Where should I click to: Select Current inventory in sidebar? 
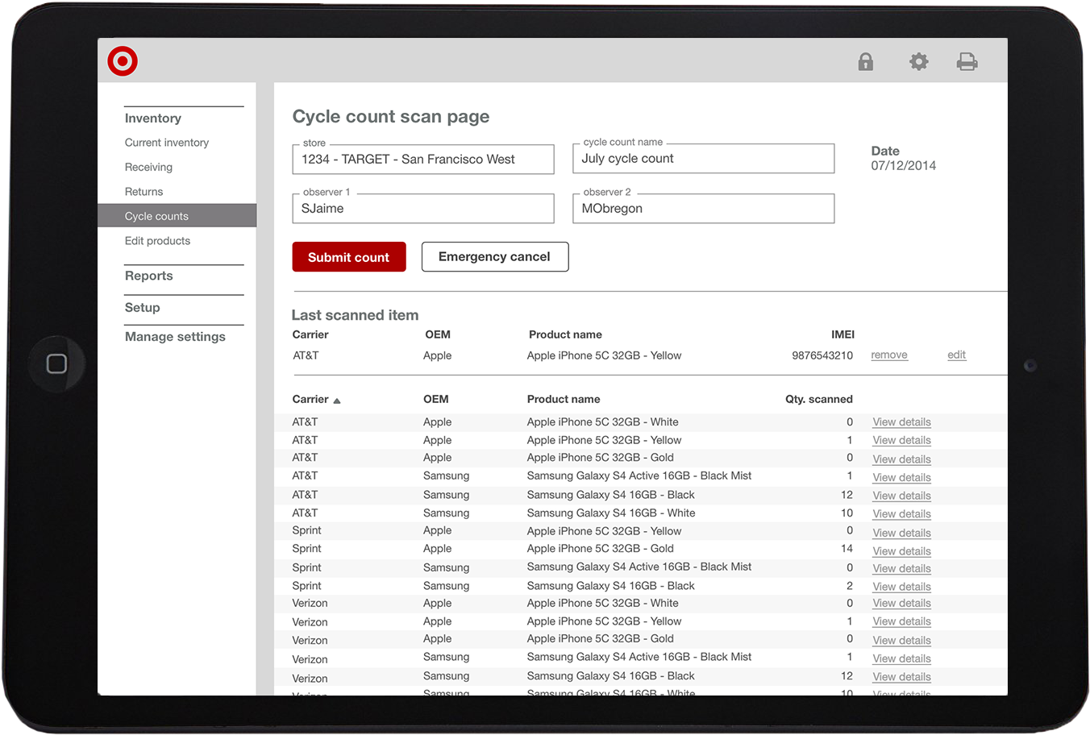pyautogui.click(x=167, y=143)
